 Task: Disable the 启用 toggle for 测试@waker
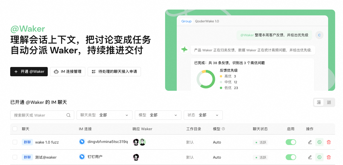click(x=291, y=157)
